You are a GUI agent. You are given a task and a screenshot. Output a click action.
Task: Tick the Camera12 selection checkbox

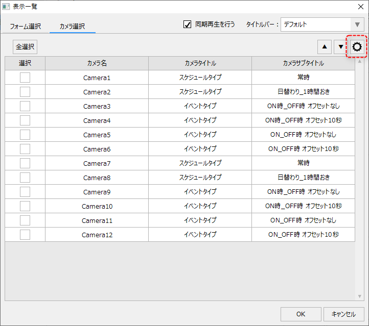click(25, 235)
